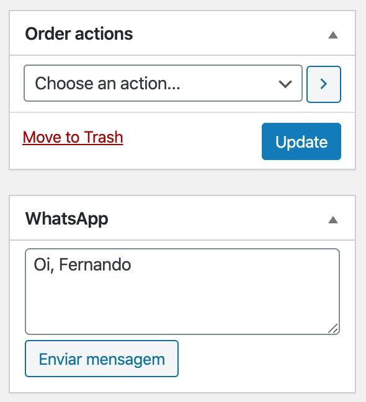Click the Order actions panel heading
This screenshot has width=366, height=402.
pyautogui.click(x=79, y=34)
